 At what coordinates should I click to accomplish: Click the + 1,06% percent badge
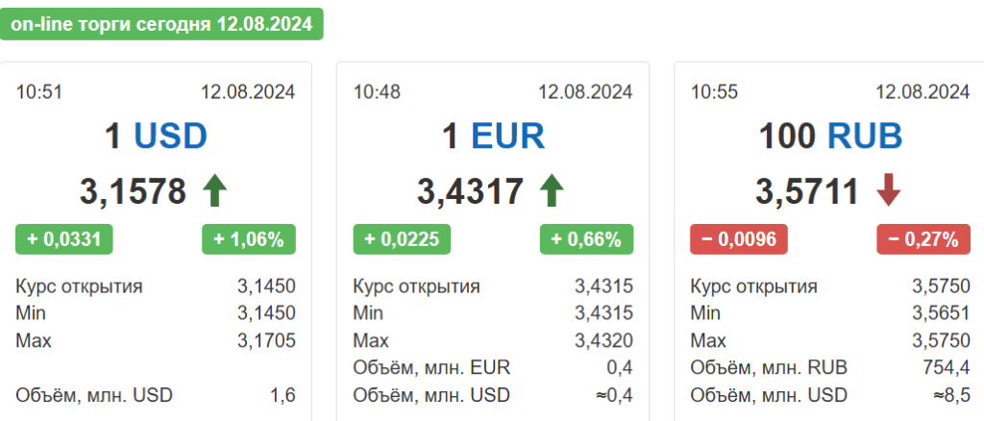point(249,239)
